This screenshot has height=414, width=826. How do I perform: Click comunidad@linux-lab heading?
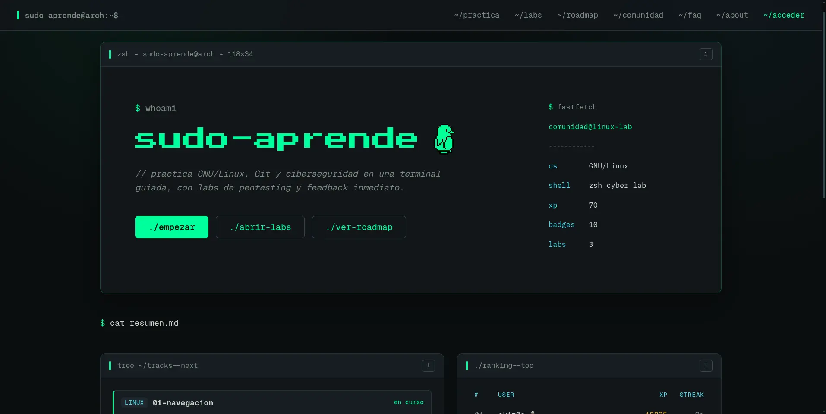point(590,127)
